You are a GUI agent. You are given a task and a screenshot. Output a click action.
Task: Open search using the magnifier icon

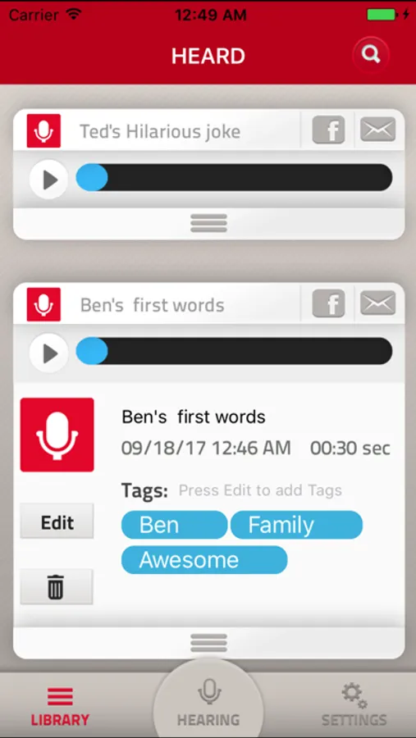coord(371,55)
